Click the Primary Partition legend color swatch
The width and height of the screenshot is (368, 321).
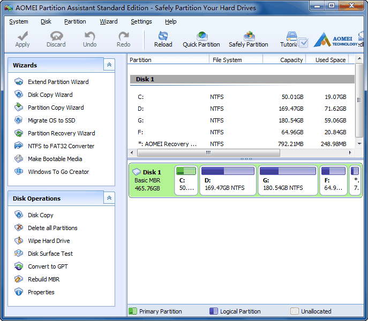(x=133, y=311)
